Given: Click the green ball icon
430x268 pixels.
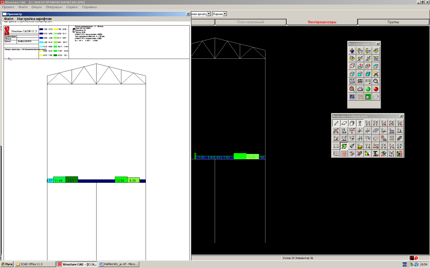Looking at the screenshot, I should (368, 89).
